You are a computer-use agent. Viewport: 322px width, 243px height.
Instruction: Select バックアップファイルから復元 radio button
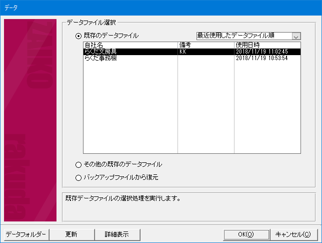(x=78, y=177)
